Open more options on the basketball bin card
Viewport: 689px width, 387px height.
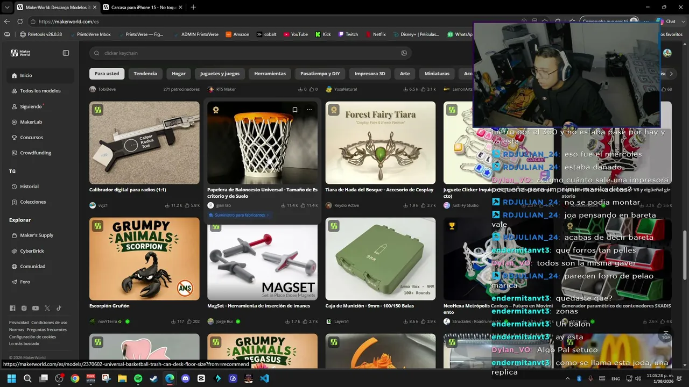point(309,110)
